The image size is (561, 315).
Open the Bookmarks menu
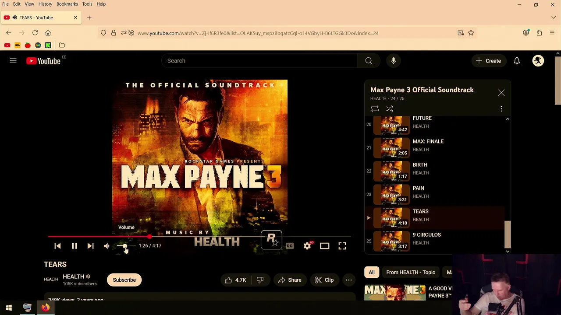[67, 4]
